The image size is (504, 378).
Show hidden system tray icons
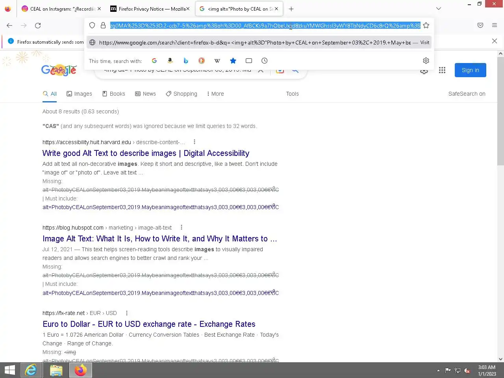pyautogui.click(x=438, y=371)
